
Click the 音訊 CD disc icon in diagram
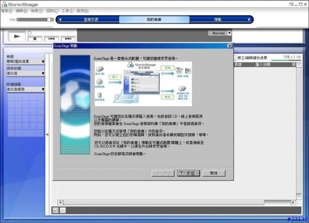100,69
